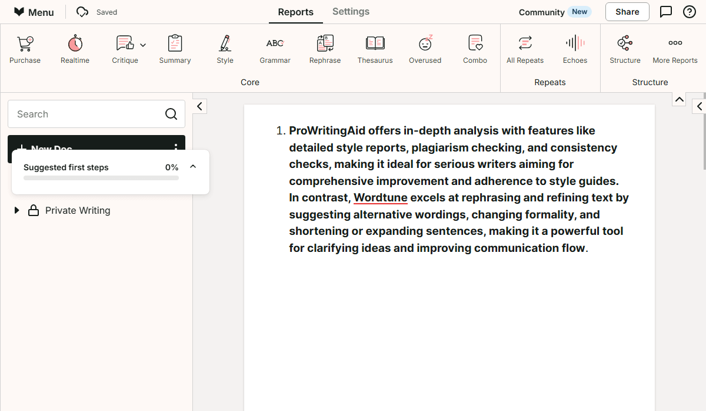Click the Share button
706x411 pixels.
point(627,12)
